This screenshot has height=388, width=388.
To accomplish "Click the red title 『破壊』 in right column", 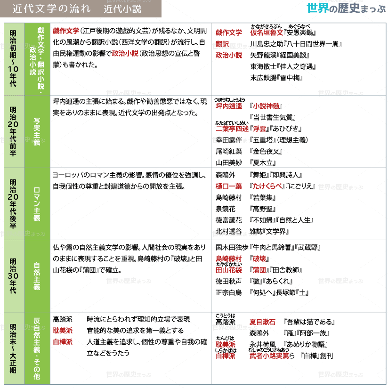I will coord(259,259).
